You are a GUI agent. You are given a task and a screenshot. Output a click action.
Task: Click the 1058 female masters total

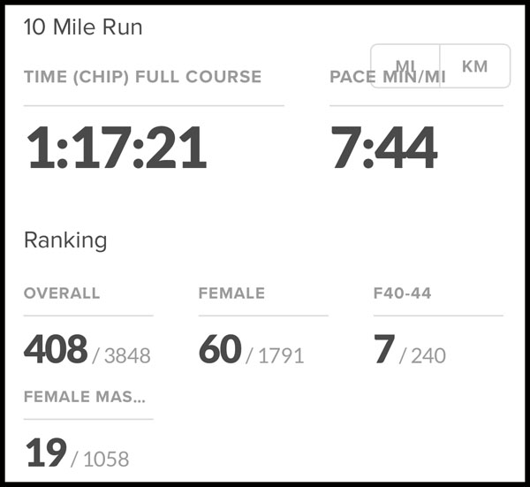105,459
